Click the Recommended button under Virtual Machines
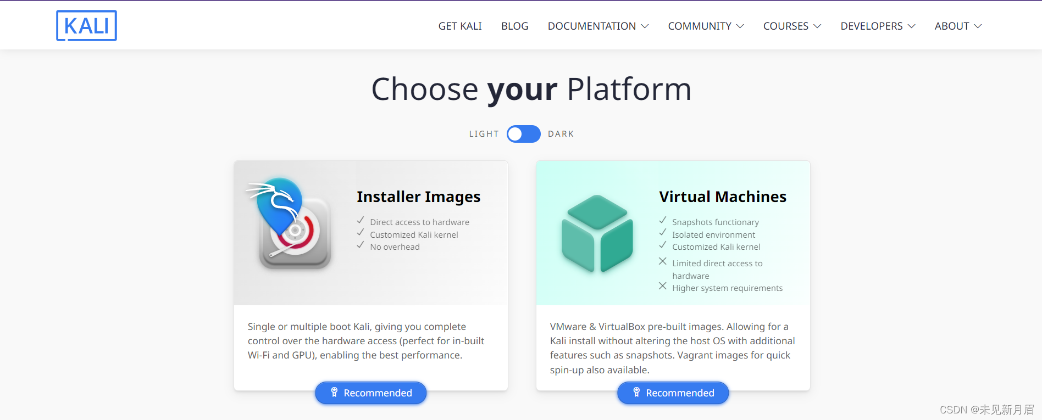Image resolution: width=1042 pixels, height=420 pixels. pyautogui.click(x=673, y=393)
